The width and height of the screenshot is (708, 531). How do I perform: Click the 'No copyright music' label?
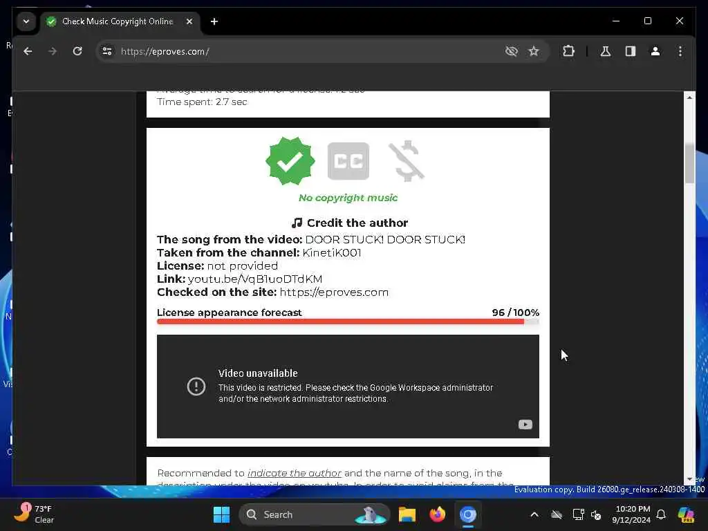348,198
